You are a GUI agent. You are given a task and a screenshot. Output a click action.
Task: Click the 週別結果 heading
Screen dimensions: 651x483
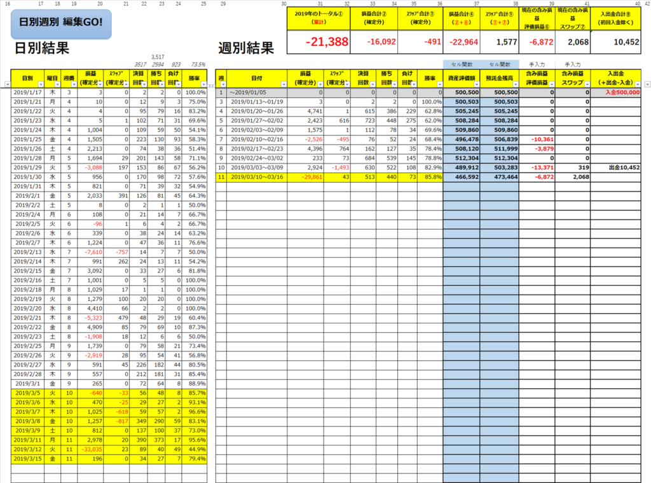coord(245,48)
